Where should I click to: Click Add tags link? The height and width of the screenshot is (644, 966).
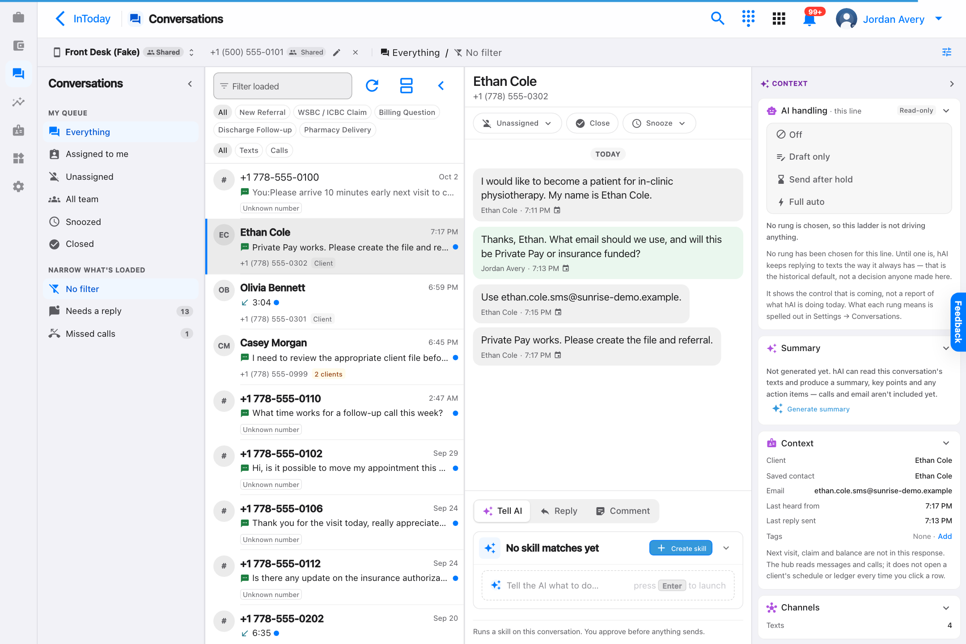[945, 536]
